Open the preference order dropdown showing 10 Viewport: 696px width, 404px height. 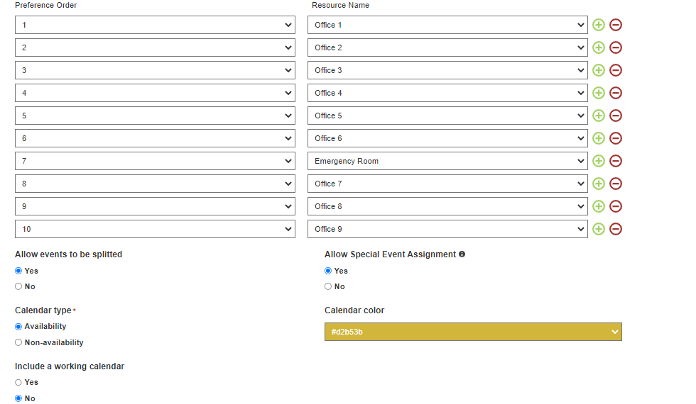155,229
